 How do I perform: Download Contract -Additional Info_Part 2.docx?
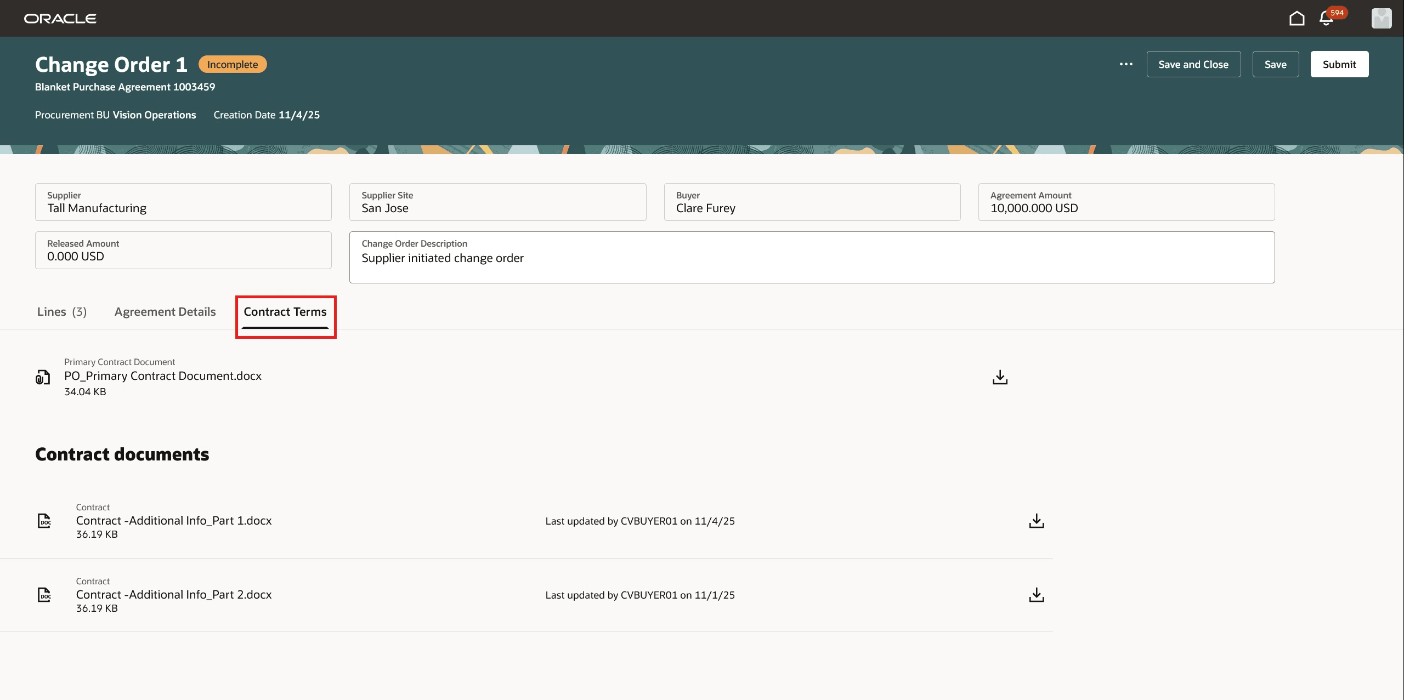point(1036,595)
